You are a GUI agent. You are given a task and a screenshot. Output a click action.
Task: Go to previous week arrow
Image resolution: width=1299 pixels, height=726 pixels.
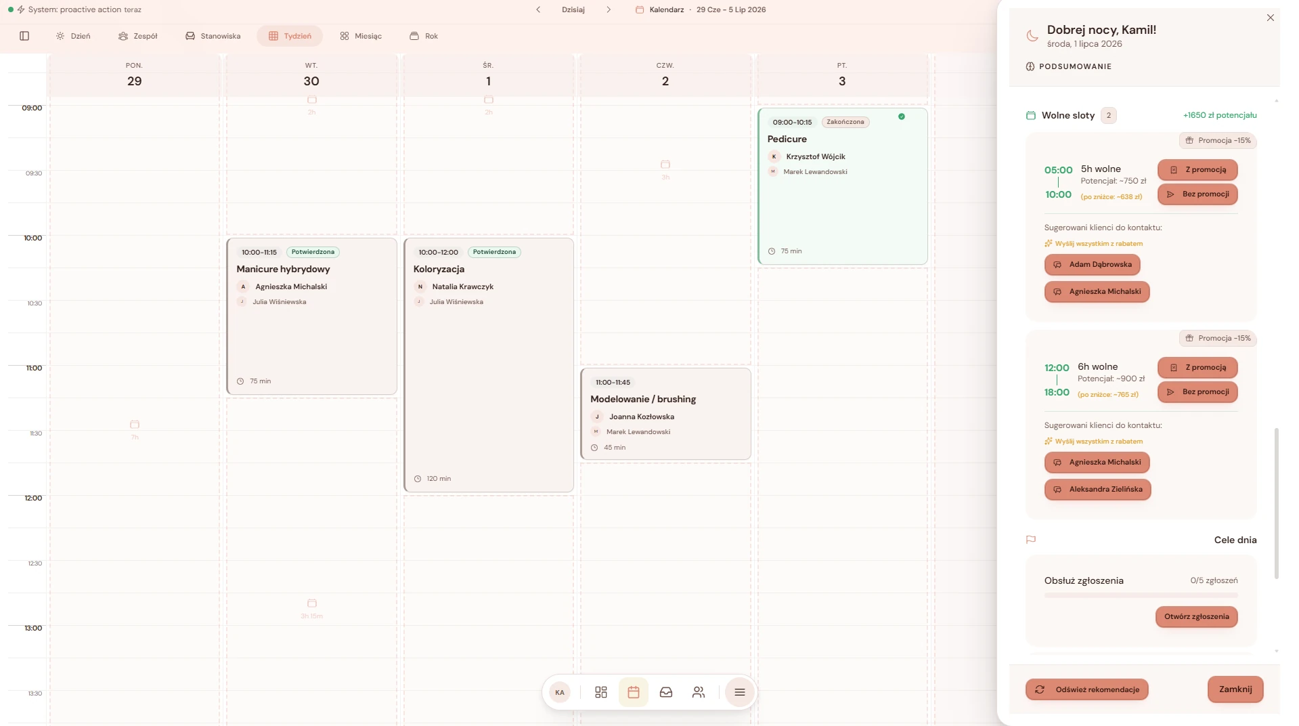[538, 9]
